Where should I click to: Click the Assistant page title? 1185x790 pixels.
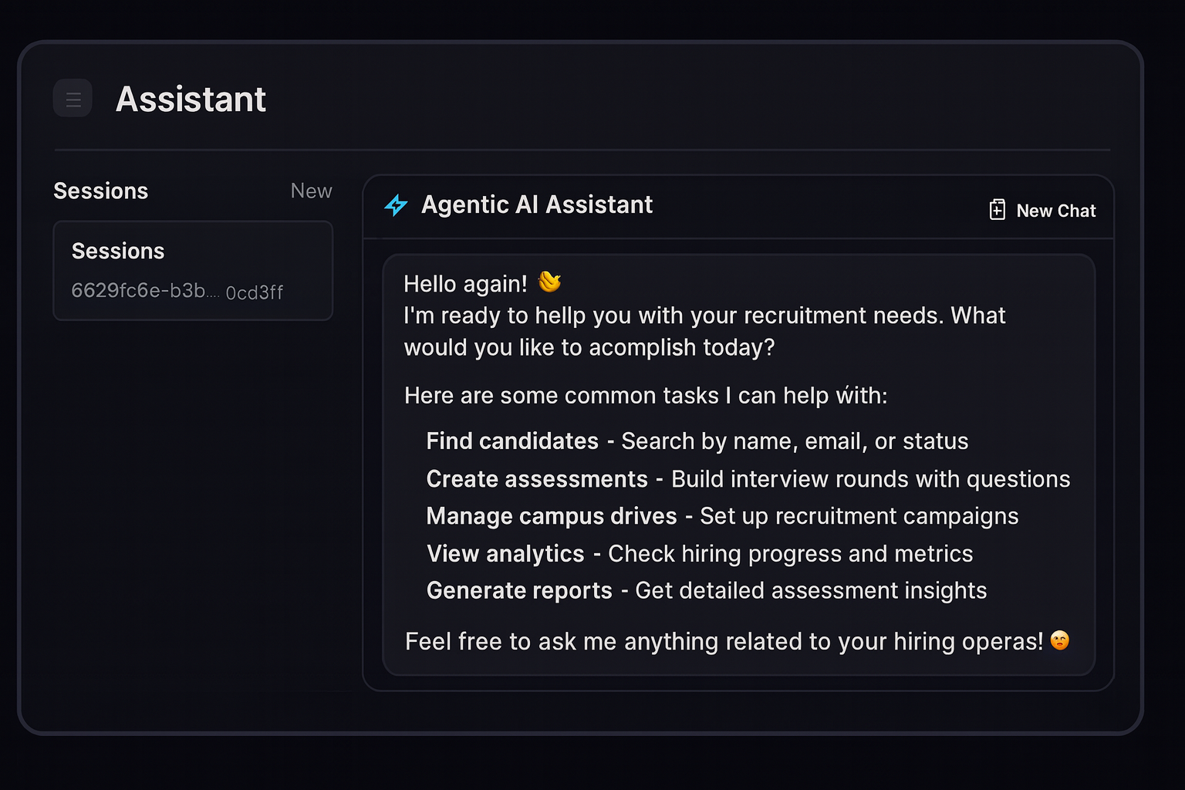click(191, 100)
